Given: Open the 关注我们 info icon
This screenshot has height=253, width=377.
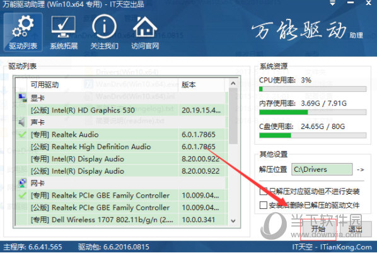Looking at the screenshot, I should pos(105,32).
